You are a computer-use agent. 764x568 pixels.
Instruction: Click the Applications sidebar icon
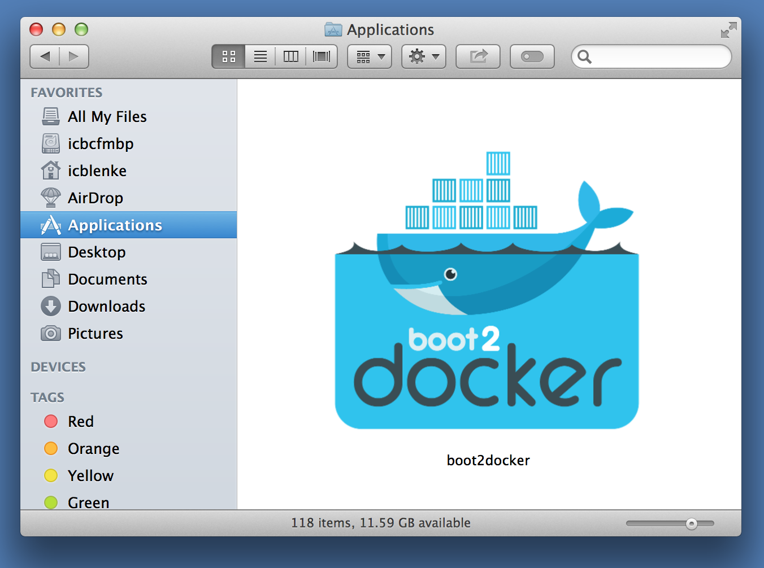coord(51,225)
